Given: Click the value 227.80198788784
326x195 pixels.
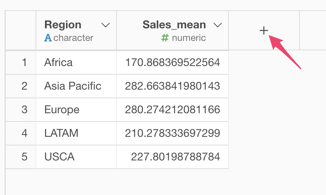Looking at the screenshot, I should pyautogui.click(x=176, y=157).
